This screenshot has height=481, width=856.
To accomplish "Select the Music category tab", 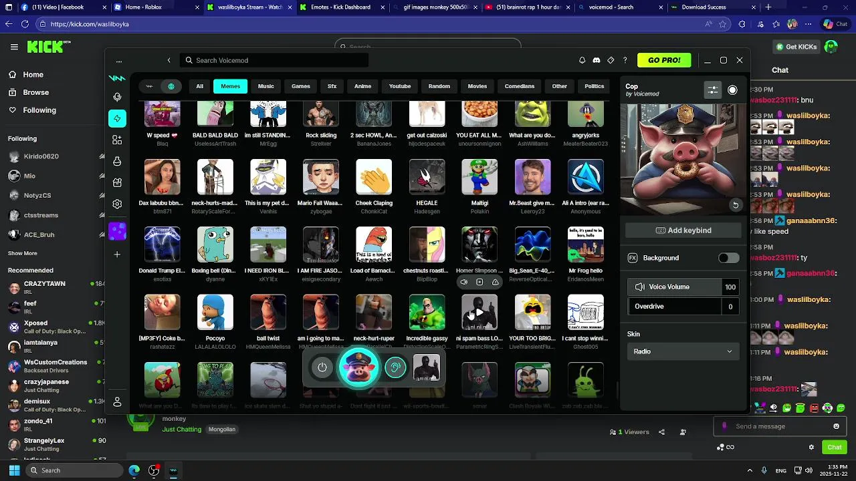I will click(266, 86).
